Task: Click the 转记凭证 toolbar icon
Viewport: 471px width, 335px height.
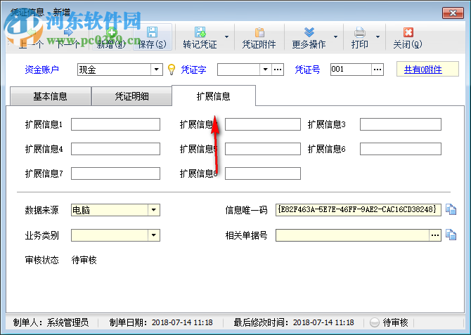Action: click(200, 32)
